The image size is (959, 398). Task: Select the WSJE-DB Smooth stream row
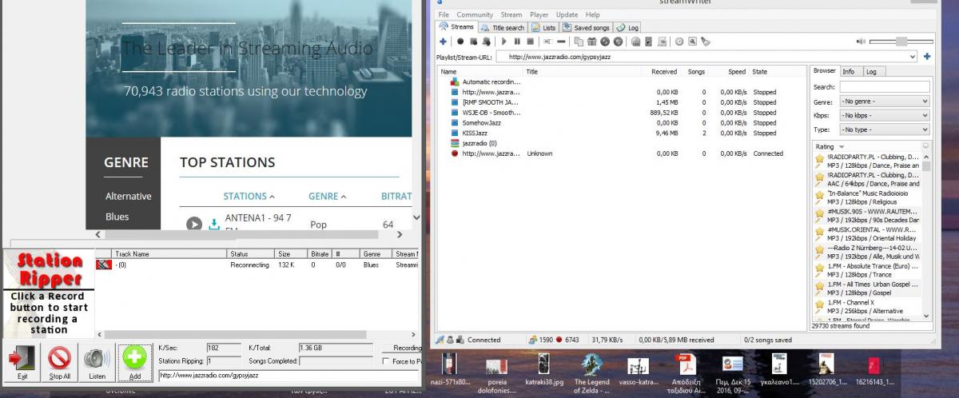tap(622, 113)
